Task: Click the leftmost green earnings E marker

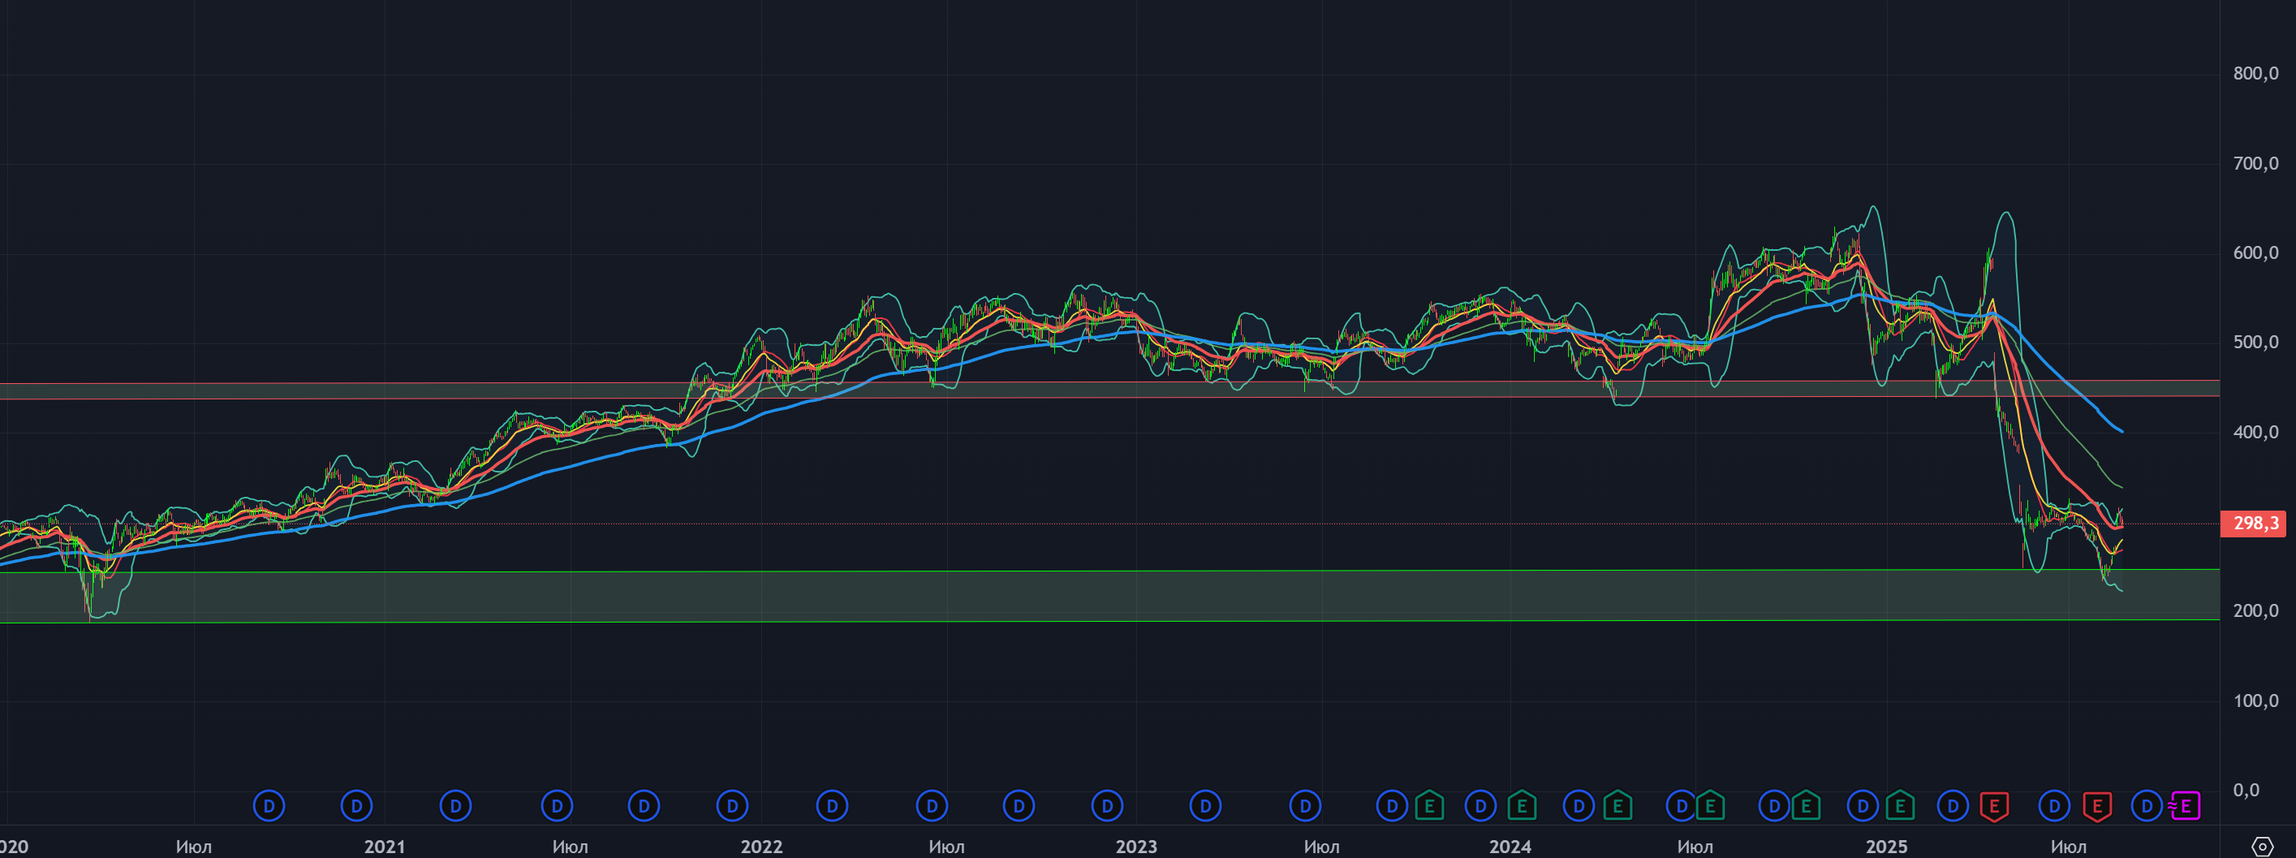Action: coord(1428,806)
